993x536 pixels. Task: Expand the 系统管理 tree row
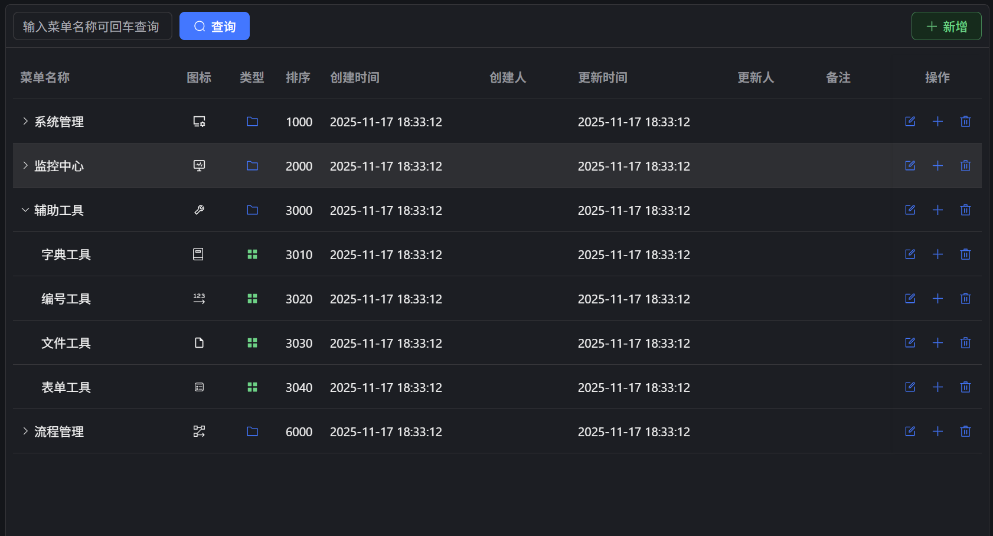pos(25,122)
